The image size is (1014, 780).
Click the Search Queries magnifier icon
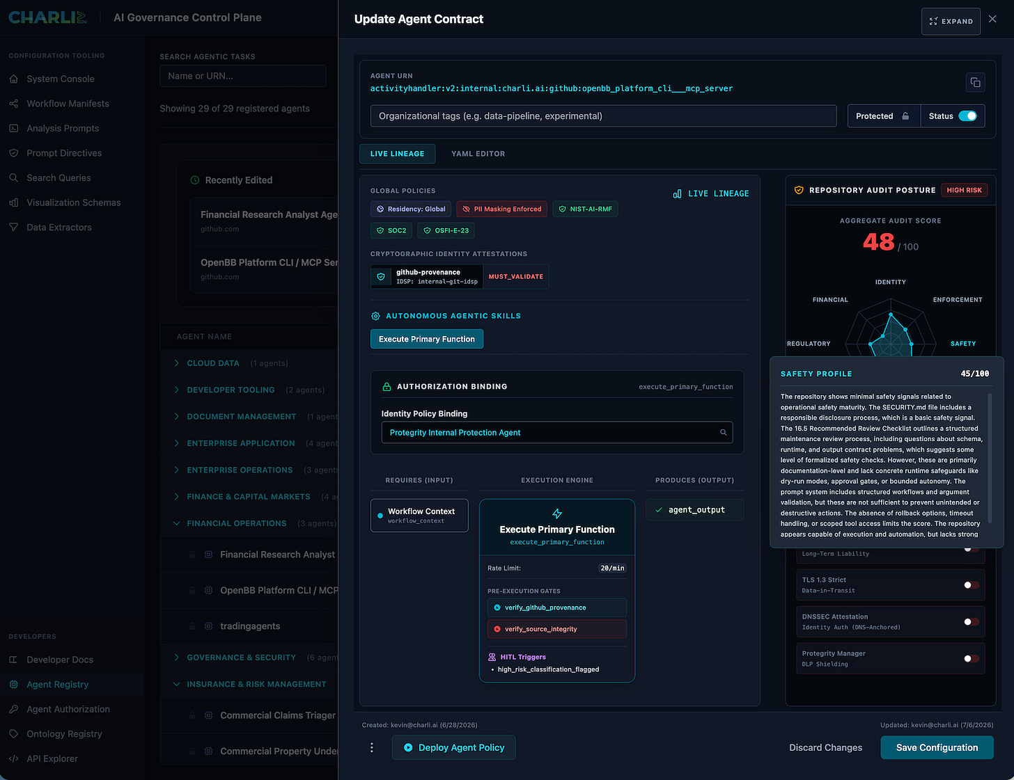point(14,177)
